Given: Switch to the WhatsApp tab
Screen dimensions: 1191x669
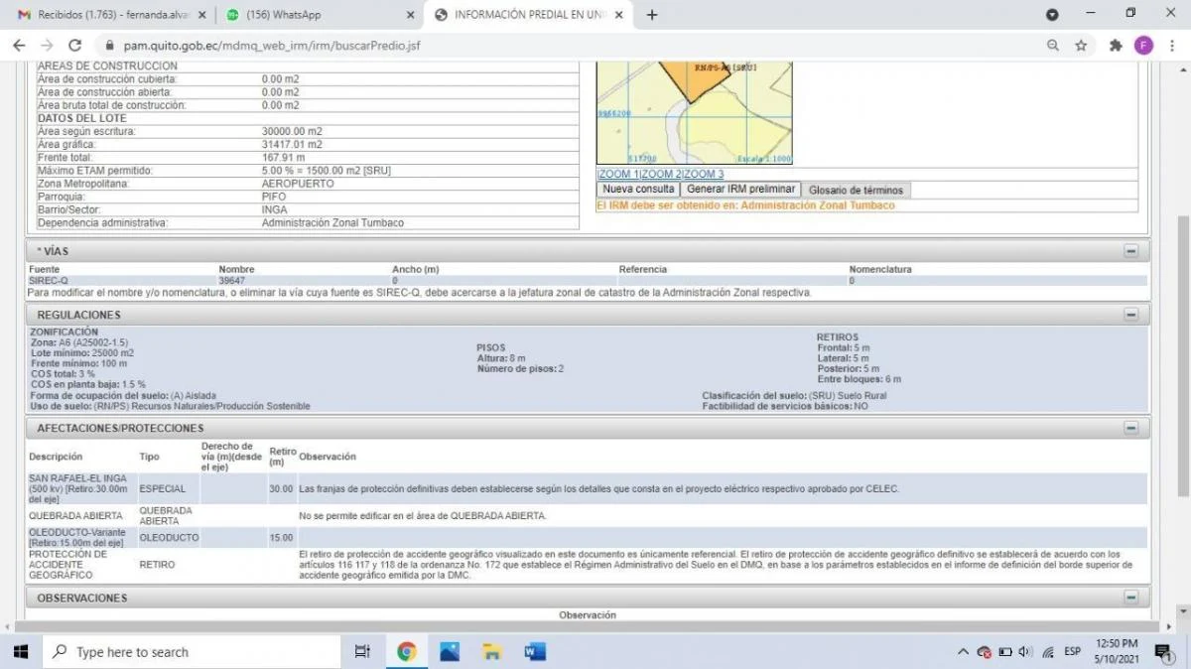Looking at the screenshot, I should tap(318, 15).
